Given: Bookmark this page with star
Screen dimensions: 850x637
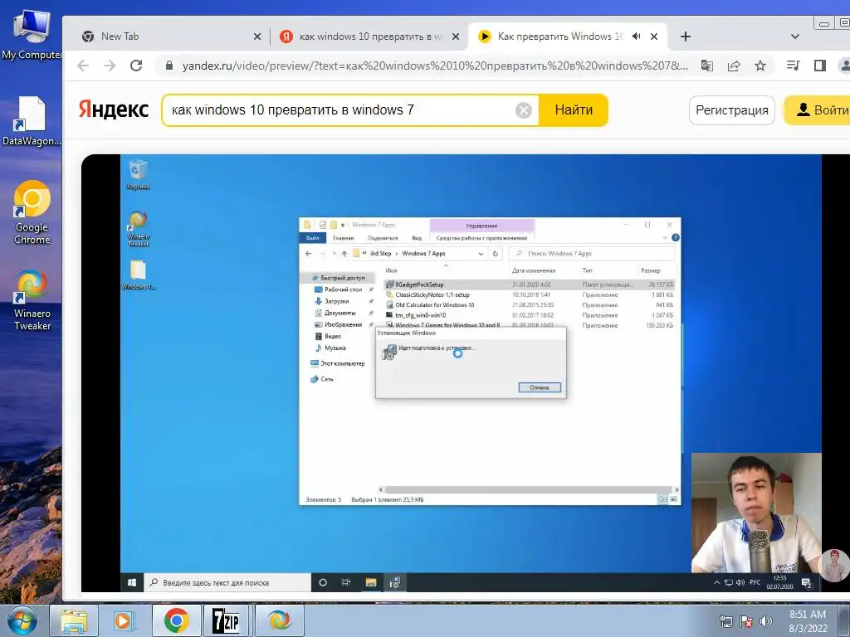Looking at the screenshot, I should click(x=760, y=66).
